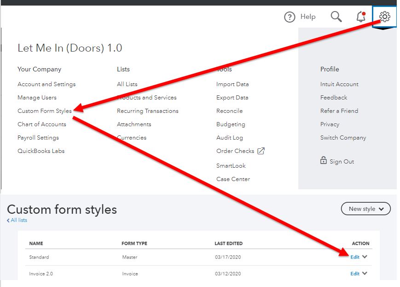Open Attachments list
This screenshot has width=400, height=287.
click(x=134, y=124)
